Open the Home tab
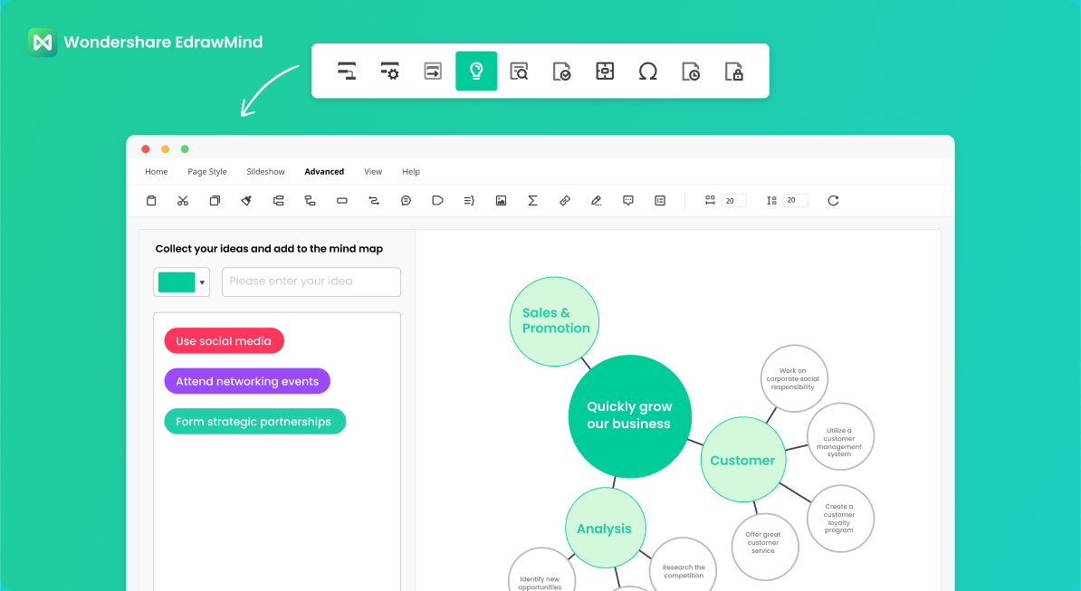The image size is (1081, 591). click(157, 172)
